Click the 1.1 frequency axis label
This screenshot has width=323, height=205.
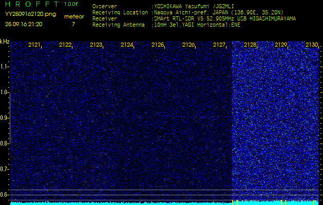[4, 67]
